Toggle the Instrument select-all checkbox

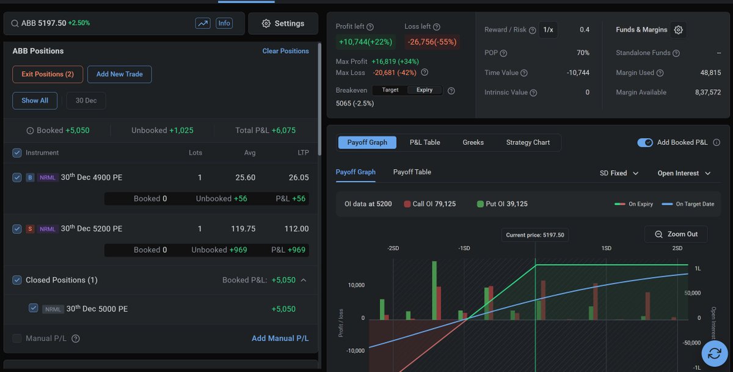[x=17, y=153]
